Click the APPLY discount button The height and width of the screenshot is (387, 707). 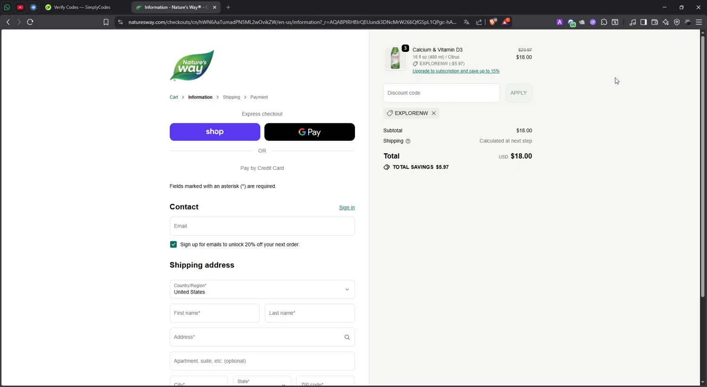[x=518, y=93]
